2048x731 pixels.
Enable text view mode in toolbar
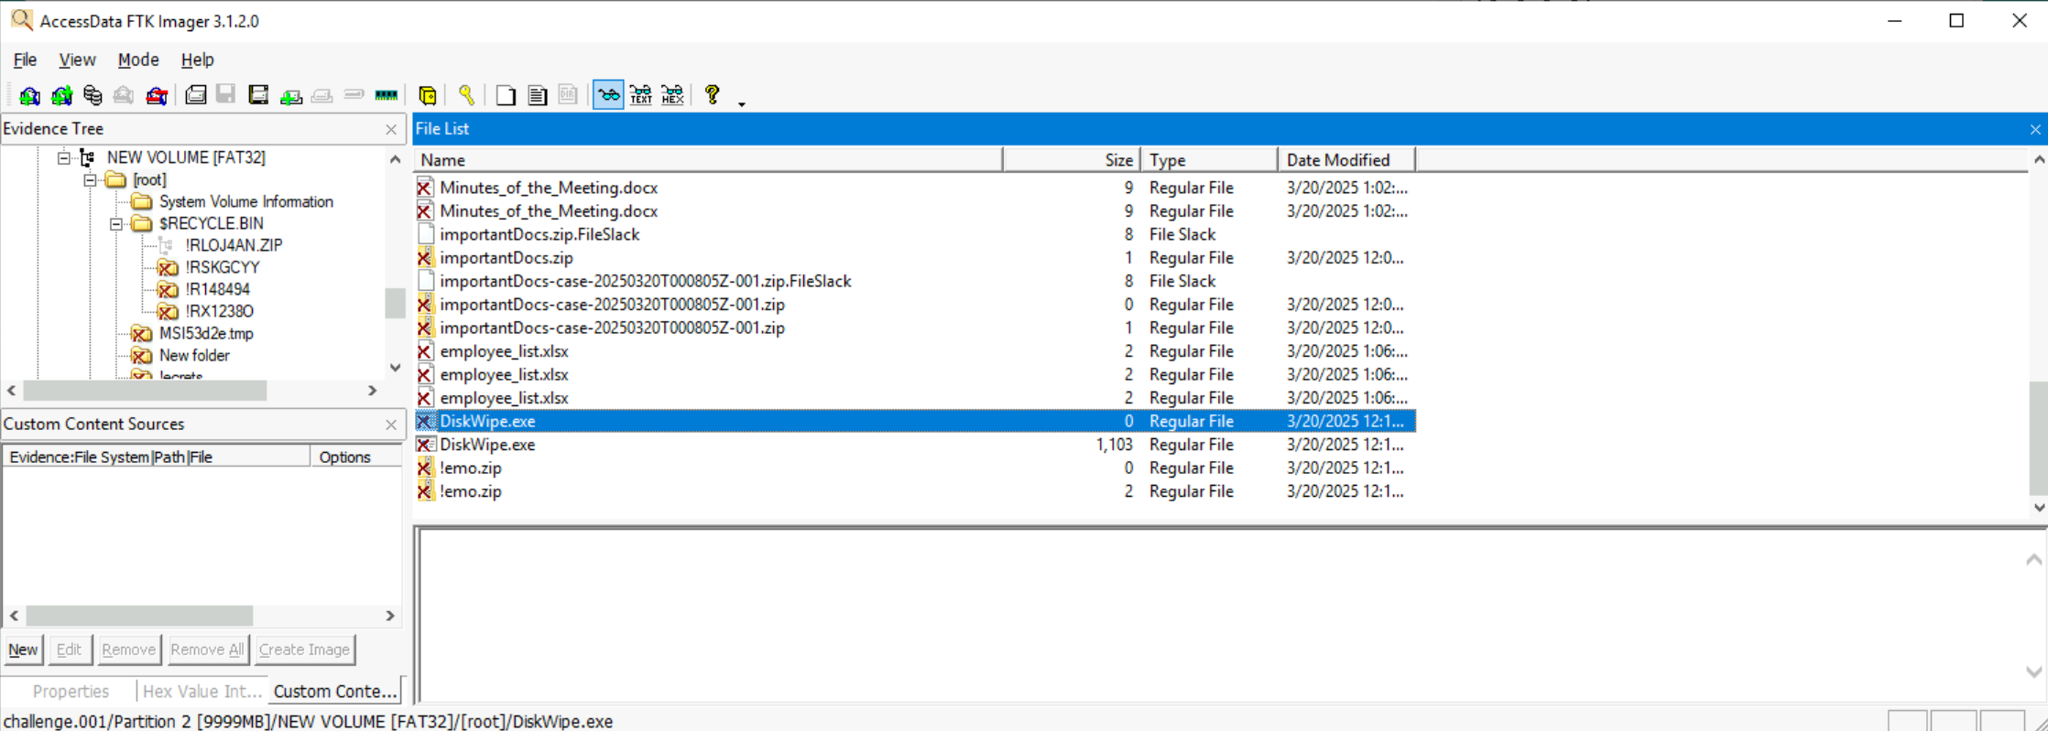tap(640, 95)
